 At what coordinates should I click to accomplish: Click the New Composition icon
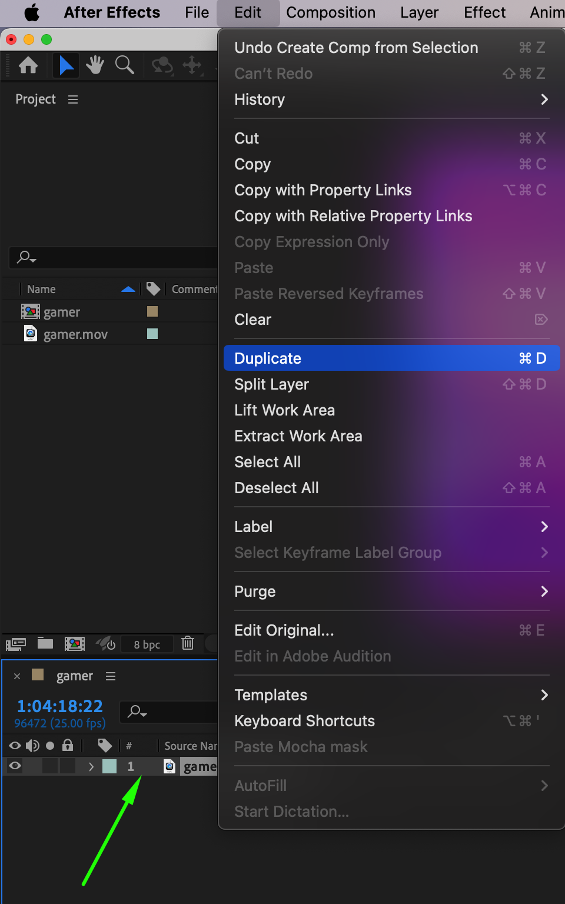pos(75,644)
